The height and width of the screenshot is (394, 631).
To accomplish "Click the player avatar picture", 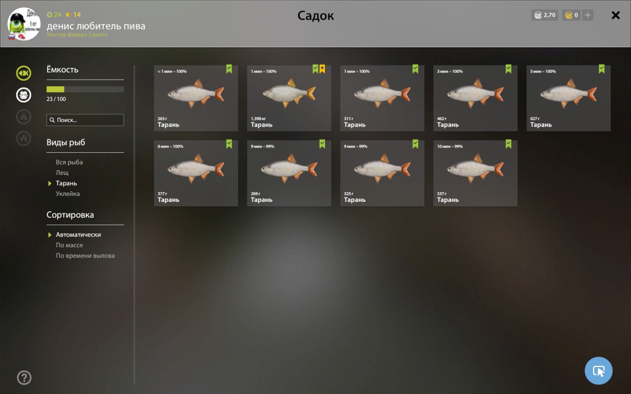I will pos(23,23).
